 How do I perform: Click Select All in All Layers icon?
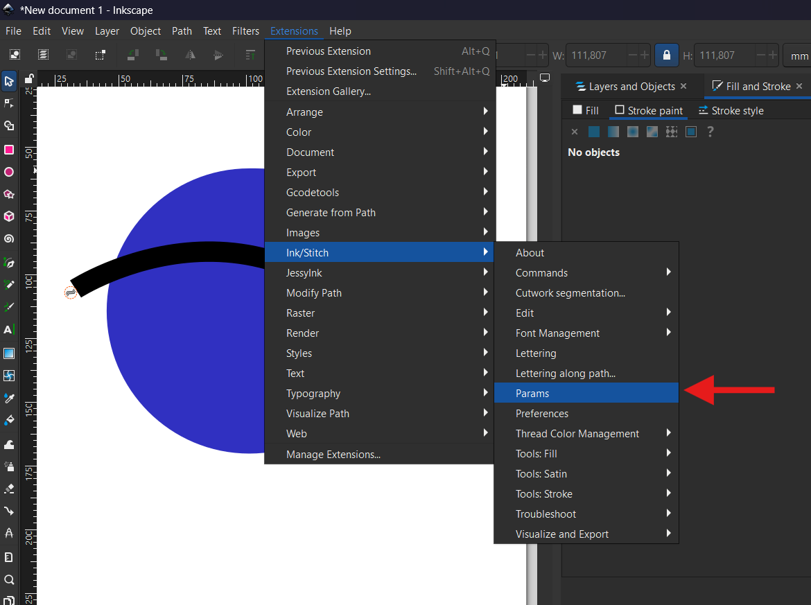click(44, 55)
